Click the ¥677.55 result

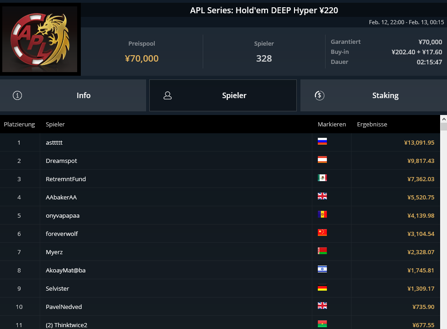pyautogui.click(x=423, y=325)
